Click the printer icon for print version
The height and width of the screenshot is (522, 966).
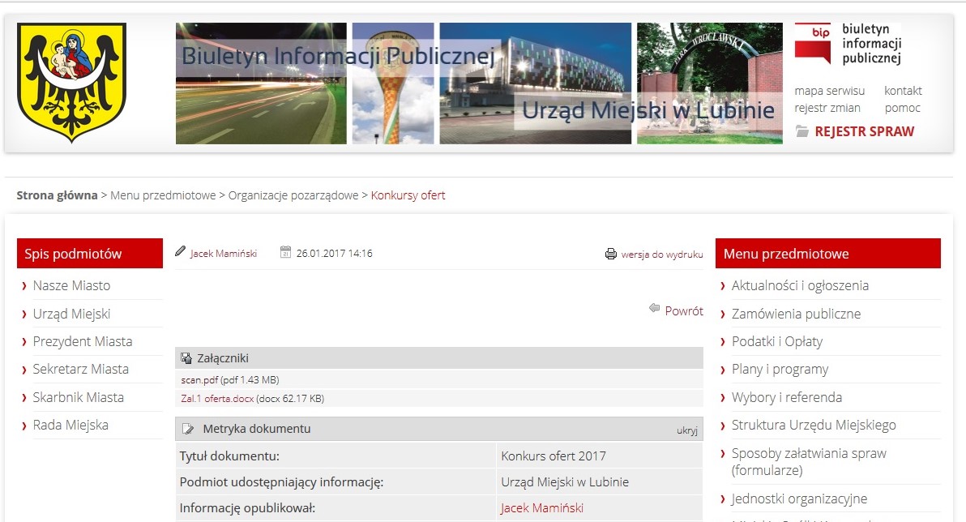611,253
